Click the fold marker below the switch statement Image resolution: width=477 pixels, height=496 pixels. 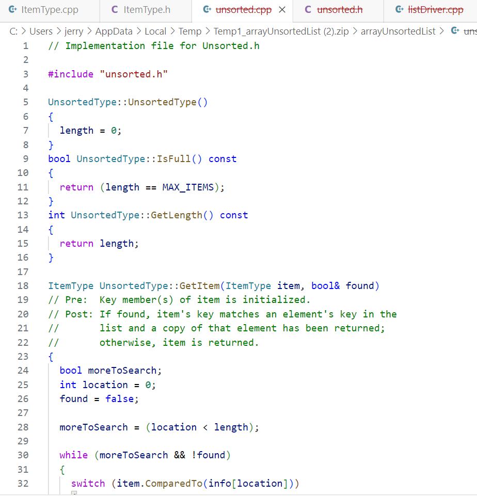point(74,493)
